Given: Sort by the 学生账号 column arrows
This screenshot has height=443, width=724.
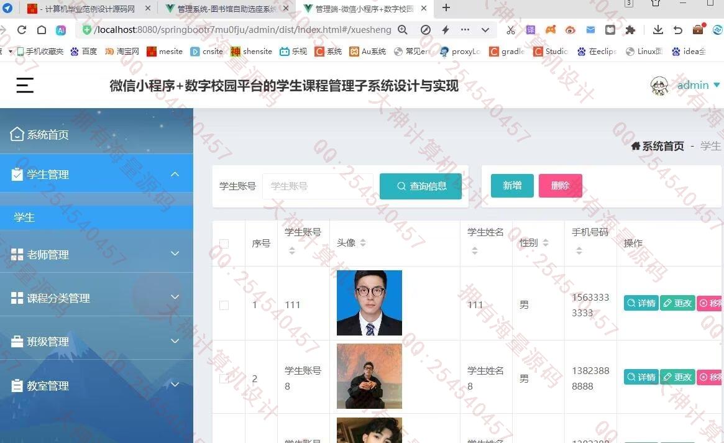Looking at the screenshot, I should click(292, 250).
